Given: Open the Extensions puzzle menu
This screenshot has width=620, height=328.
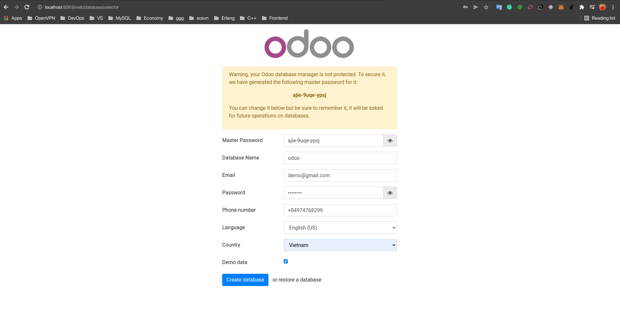Looking at the screenshot, I should (x=582, y=7).
